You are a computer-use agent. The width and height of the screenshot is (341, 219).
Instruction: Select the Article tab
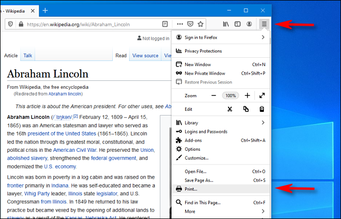[x=11, y=56]
